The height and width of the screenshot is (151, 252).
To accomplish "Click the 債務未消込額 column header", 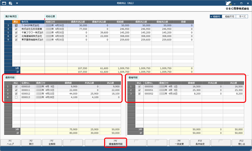I will [x=78, y=22].
